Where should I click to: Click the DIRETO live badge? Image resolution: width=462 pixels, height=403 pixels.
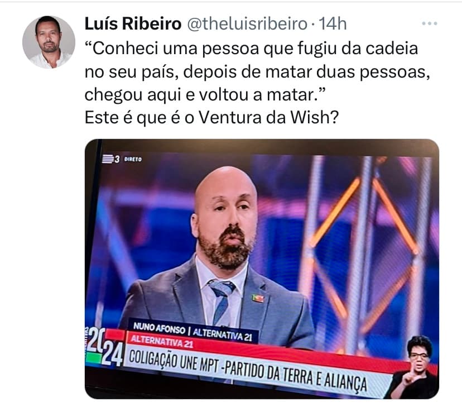click(x=133, y=159)
